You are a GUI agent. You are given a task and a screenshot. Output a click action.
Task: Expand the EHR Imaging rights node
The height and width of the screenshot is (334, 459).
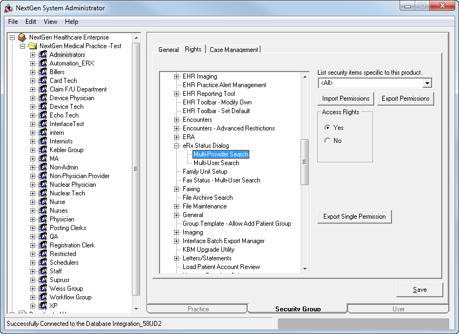point(176,76)
